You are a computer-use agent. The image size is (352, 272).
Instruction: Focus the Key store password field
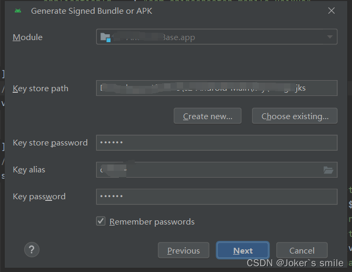click(217, 143)
